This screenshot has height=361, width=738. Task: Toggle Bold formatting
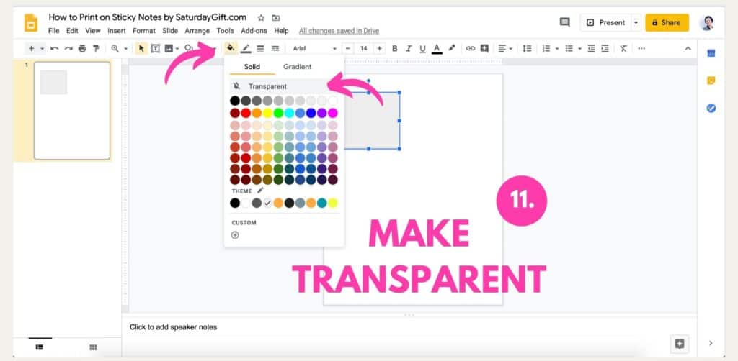(395, 48)
